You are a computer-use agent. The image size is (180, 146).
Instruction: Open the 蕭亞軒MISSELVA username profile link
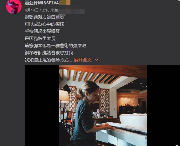[x=42, y=3]
